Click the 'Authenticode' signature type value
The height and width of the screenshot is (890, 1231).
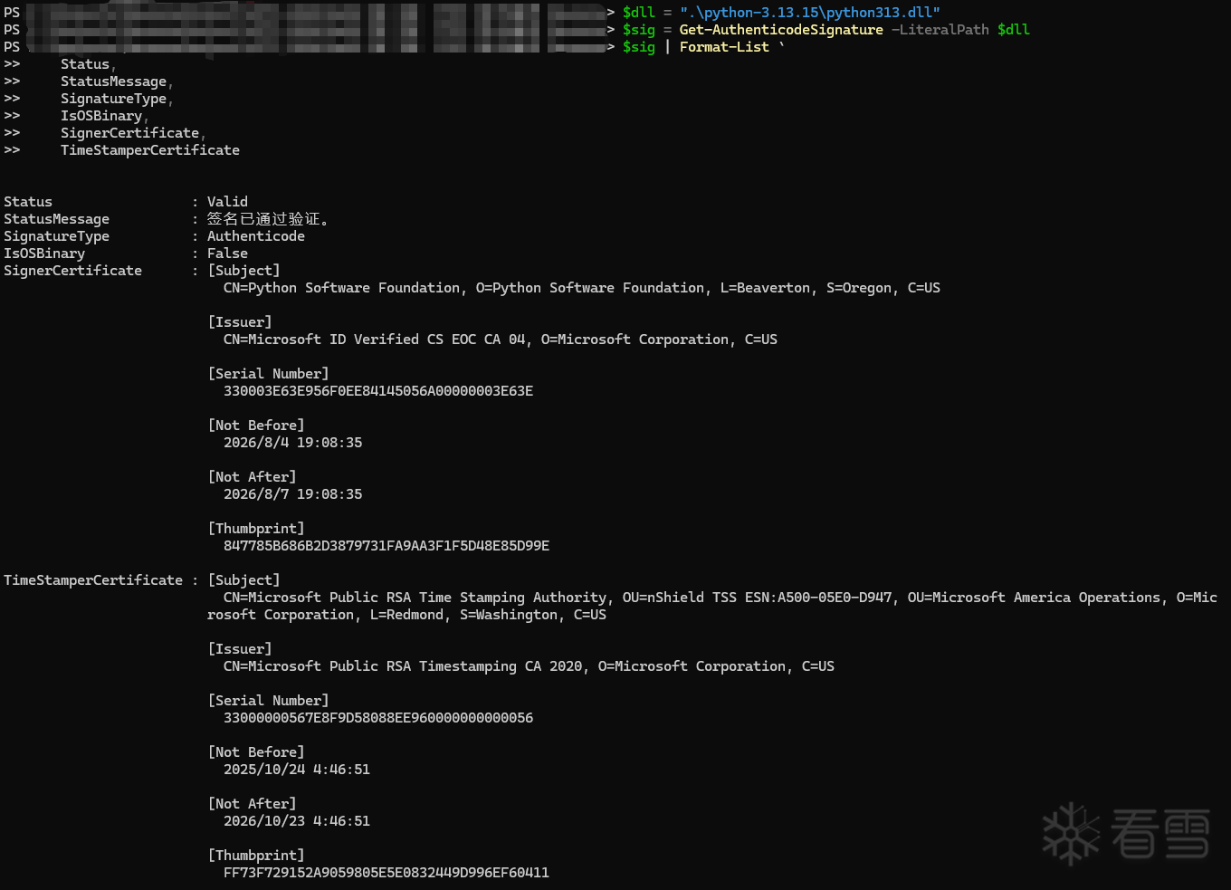(256, 236)
